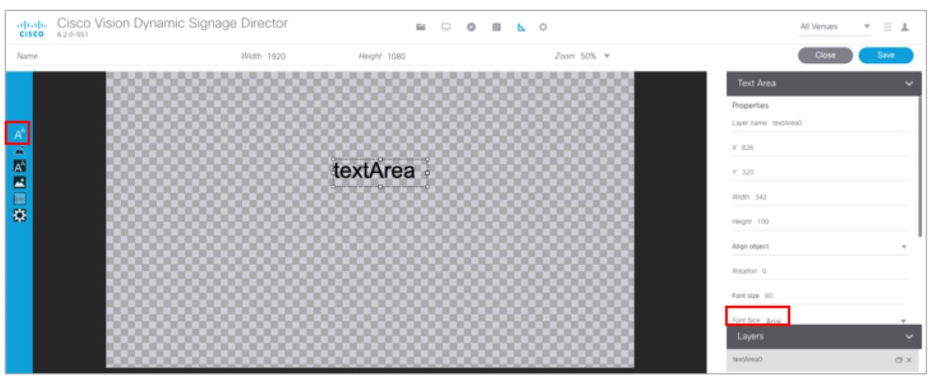Click the Rotation field
Image resolution: width=935 pixels, height=385 pixels.
(820, 271)
